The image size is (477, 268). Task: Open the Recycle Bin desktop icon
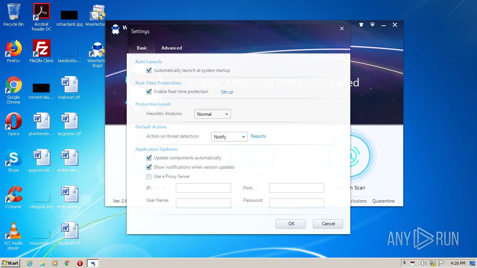coord(13,15)
